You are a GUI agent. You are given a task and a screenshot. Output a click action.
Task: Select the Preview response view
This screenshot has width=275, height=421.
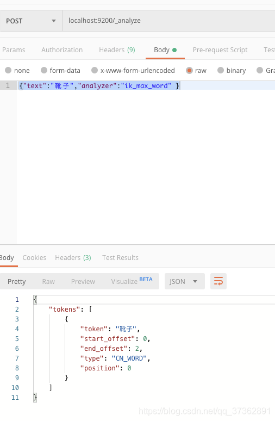pyautogui.click(x=83, y=281)
